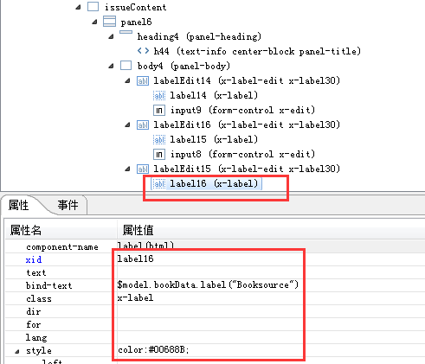Screen dimensions: 425x364
Task: Click the for property name
Action: click(x=34, y=324)
